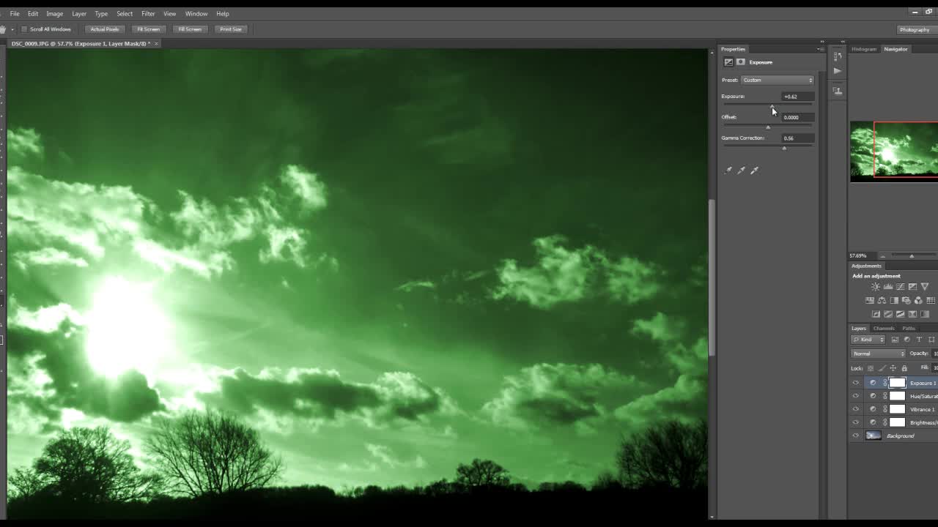Add a Gradient Map adjustment icon
Viewport: 938px width, 527px height.
925,314
